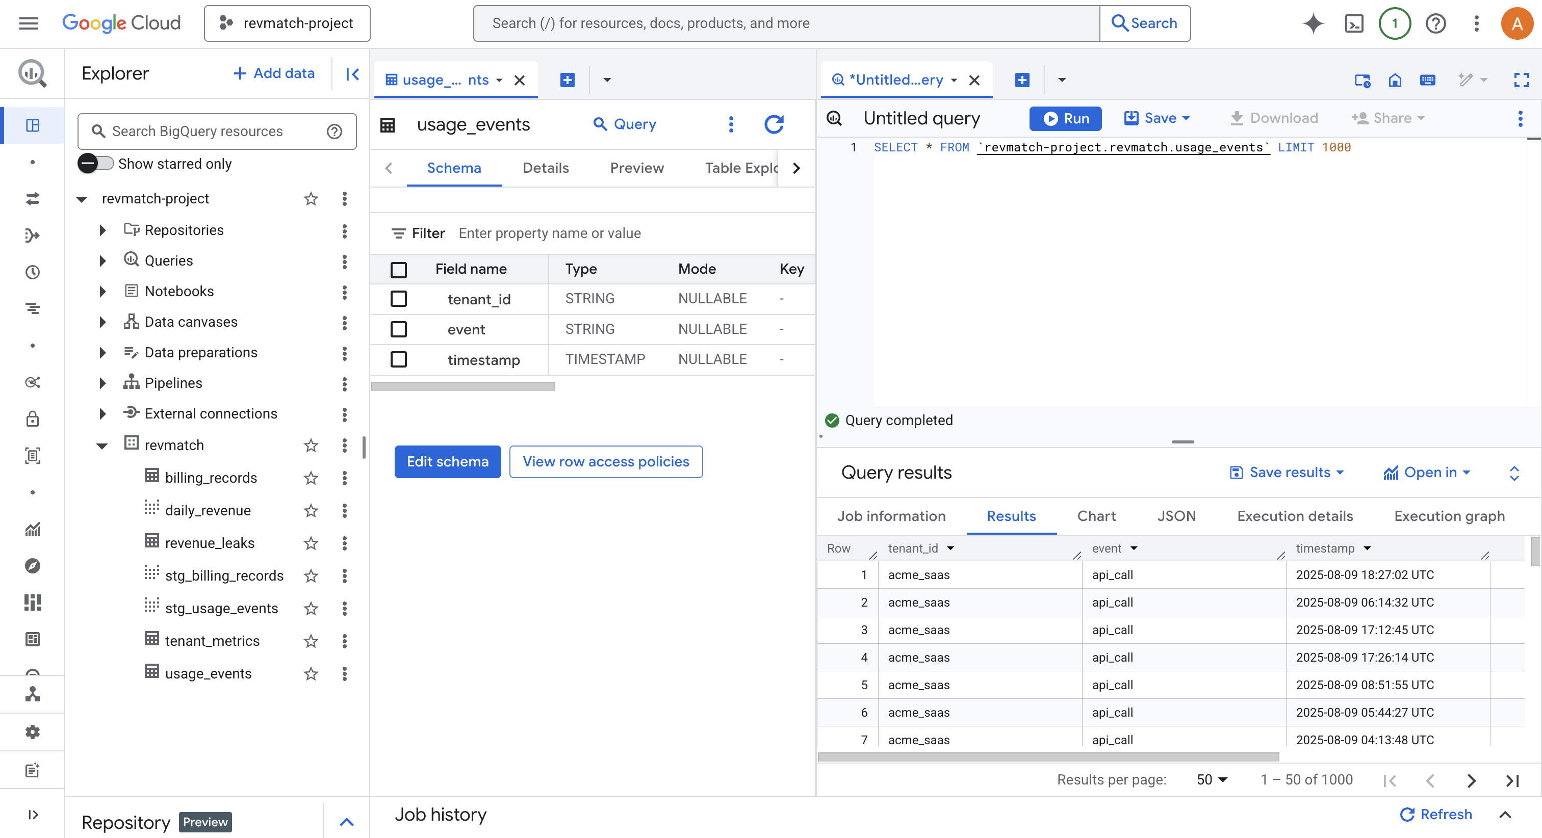Open the main navigation hamburger menu
The width and height of the screenshot is (1542, 838).
tap(28, 23)
